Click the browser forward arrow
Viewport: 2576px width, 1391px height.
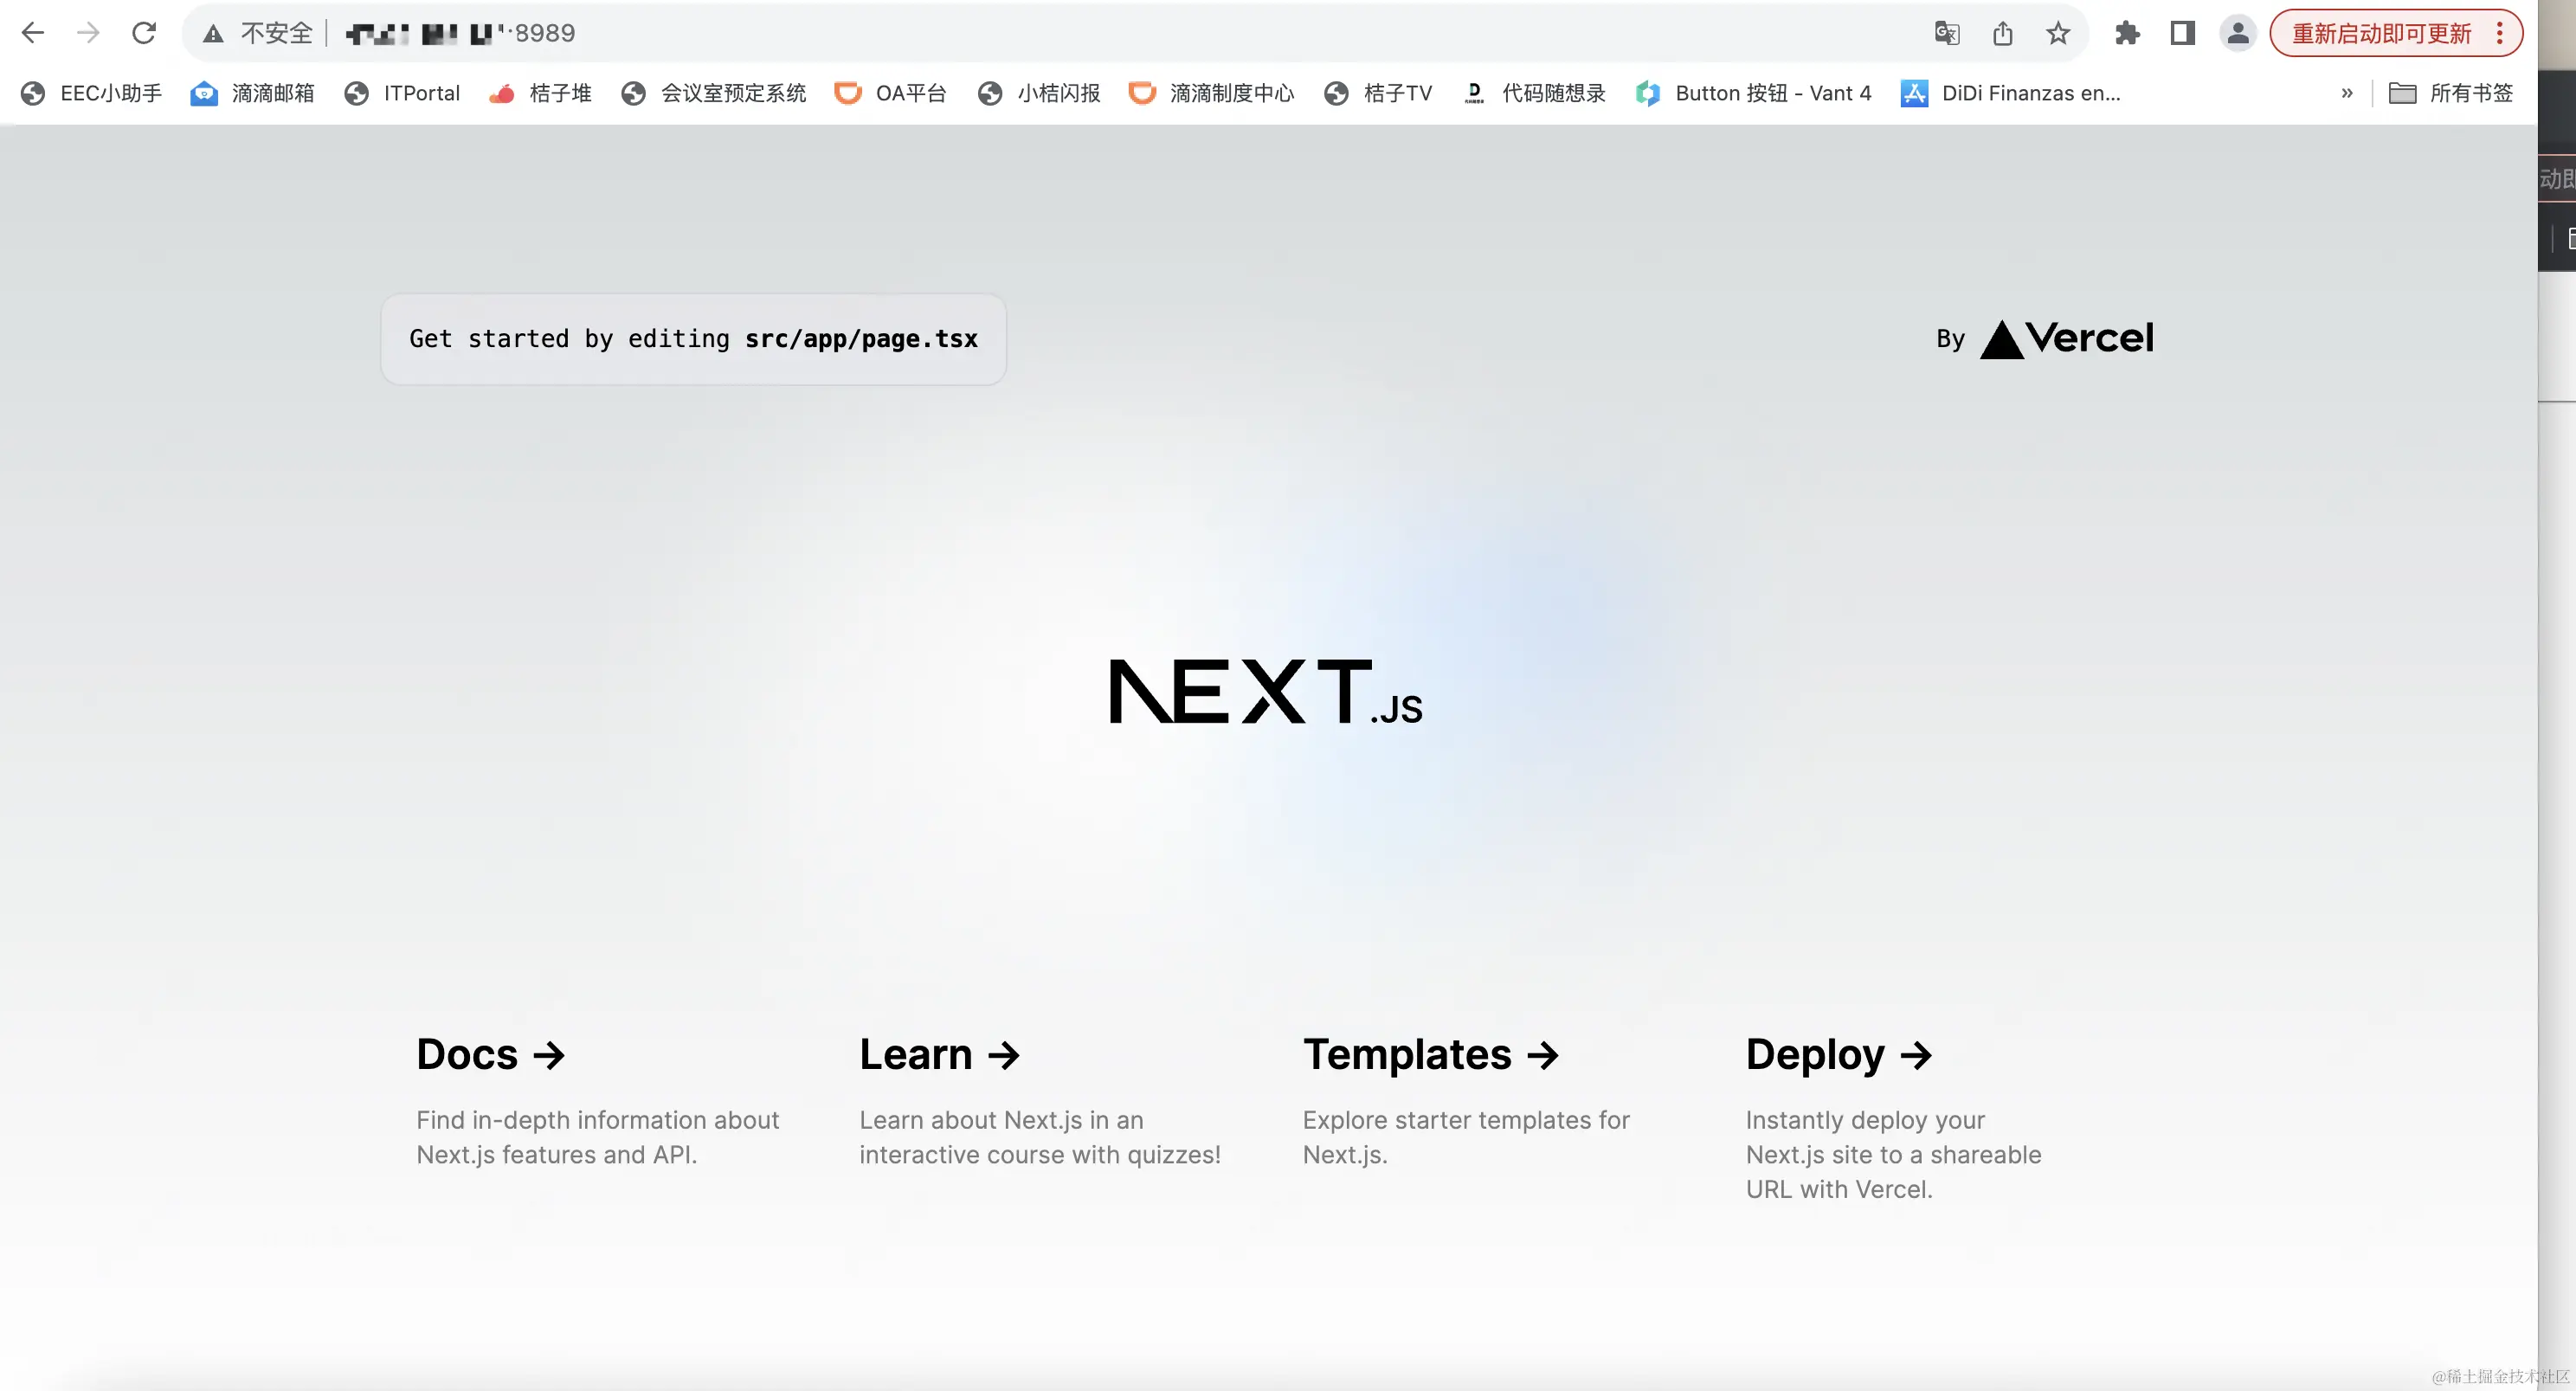(x=88, y=33)
